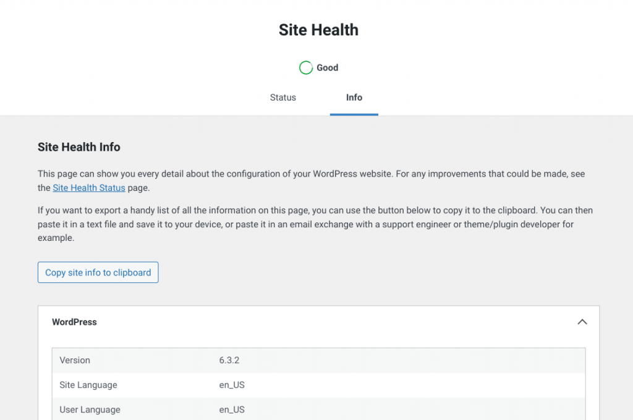The height and width of the screenshot is (420, 633).
Task: Select the Site Language row label
Action: tap(88, 385)
